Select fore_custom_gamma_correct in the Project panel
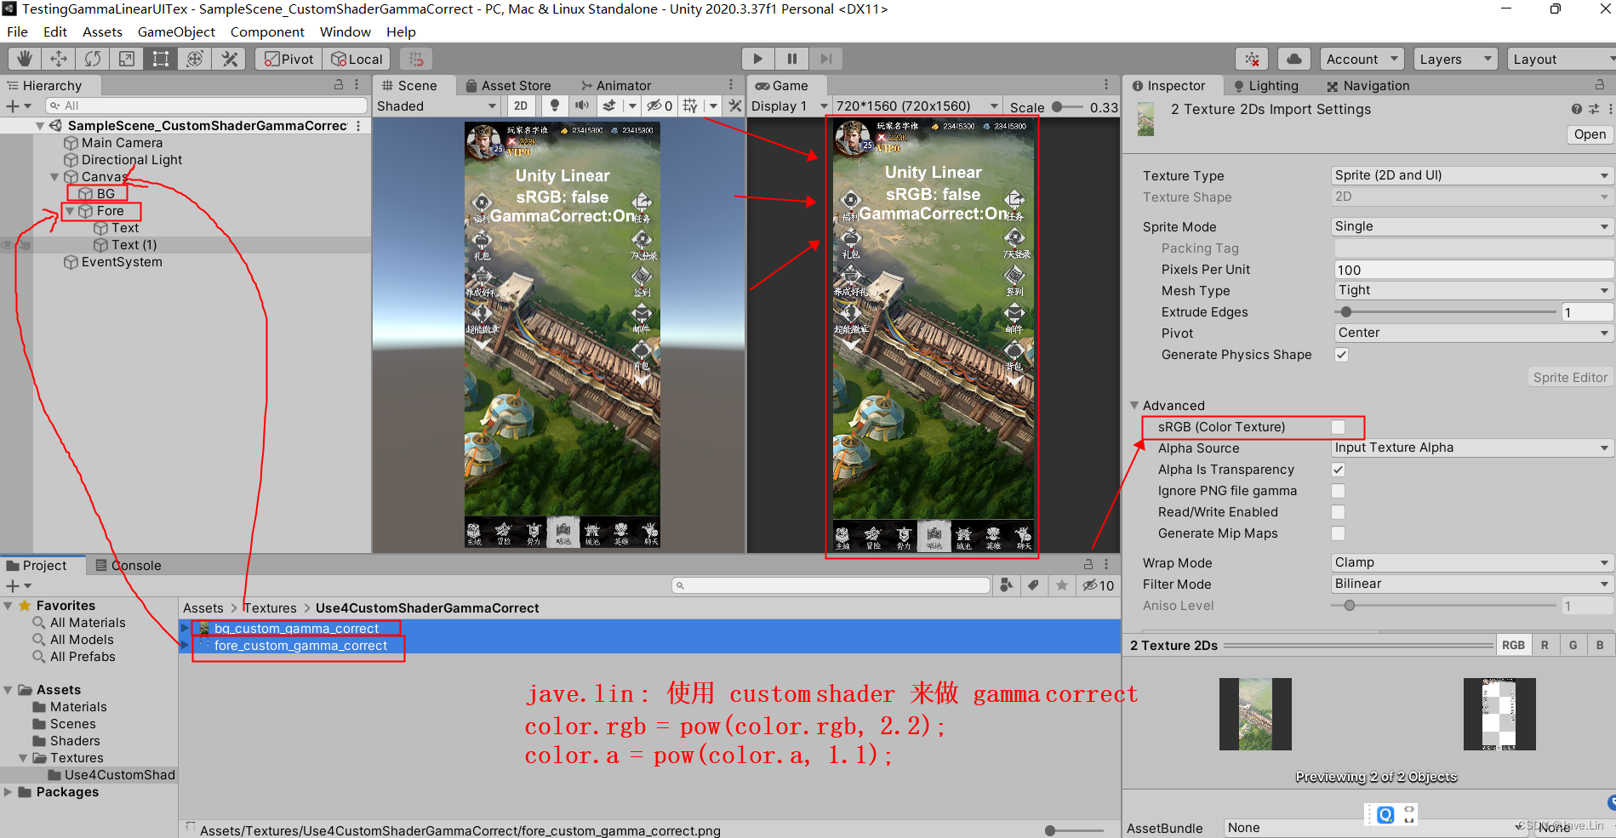1616x838 pixels. (x=300, y=645)
